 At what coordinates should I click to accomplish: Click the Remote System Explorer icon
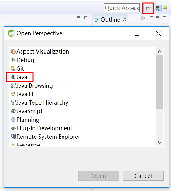13,137
